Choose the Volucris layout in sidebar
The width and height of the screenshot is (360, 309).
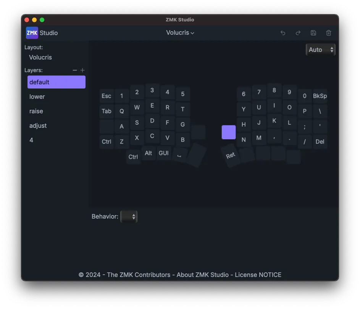(40, 57)
